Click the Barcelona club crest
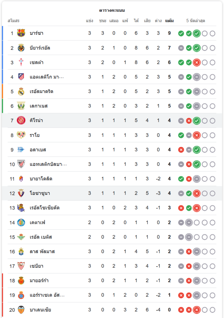 coord(21,33)
